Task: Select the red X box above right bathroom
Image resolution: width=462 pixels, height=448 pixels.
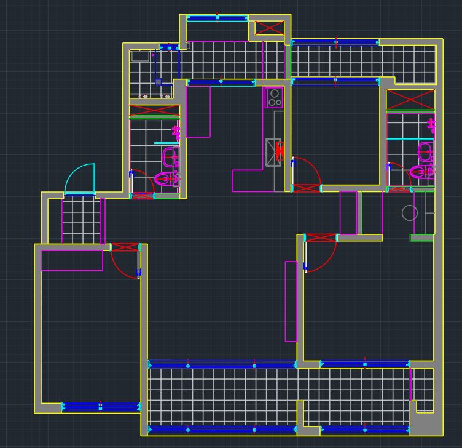Action: pos(410,100)
